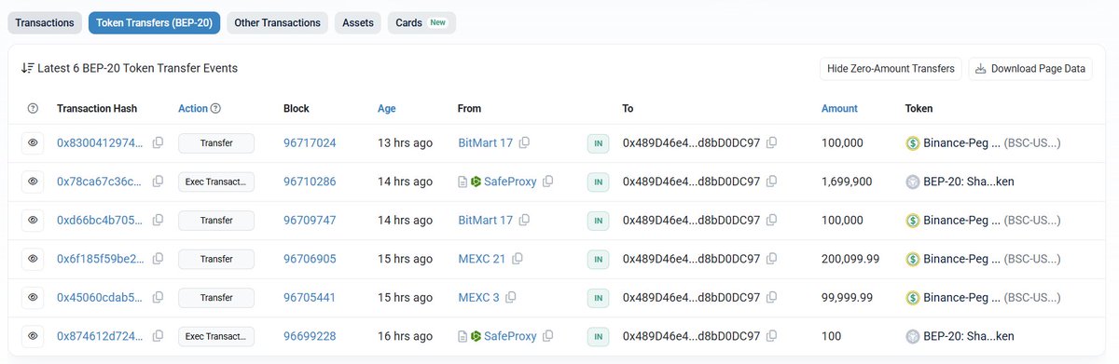The height and width of the screenshot is (364, 1119).
Task: Preview transaction 0x874612d724 with eye icon
Action: (33, 336)
